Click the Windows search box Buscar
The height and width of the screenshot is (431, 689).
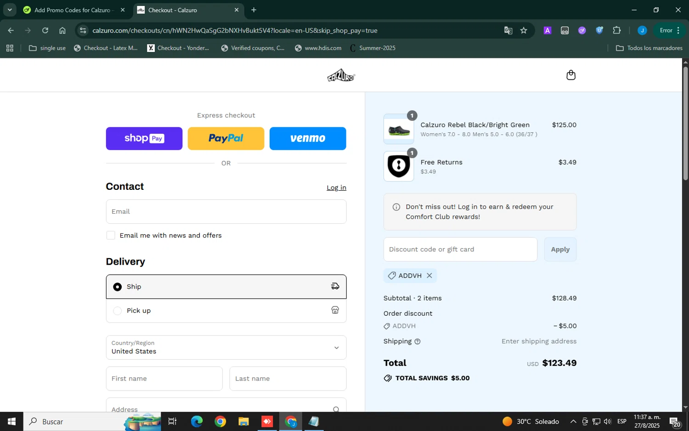tap(92, 421)
